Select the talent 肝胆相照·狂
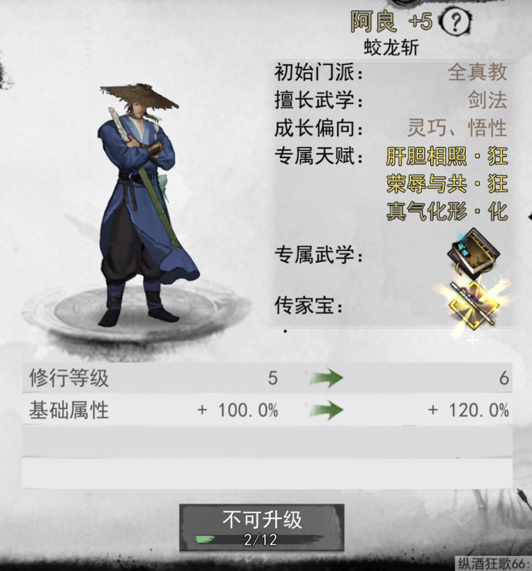 pyautogui.click(x=447, y=156)
